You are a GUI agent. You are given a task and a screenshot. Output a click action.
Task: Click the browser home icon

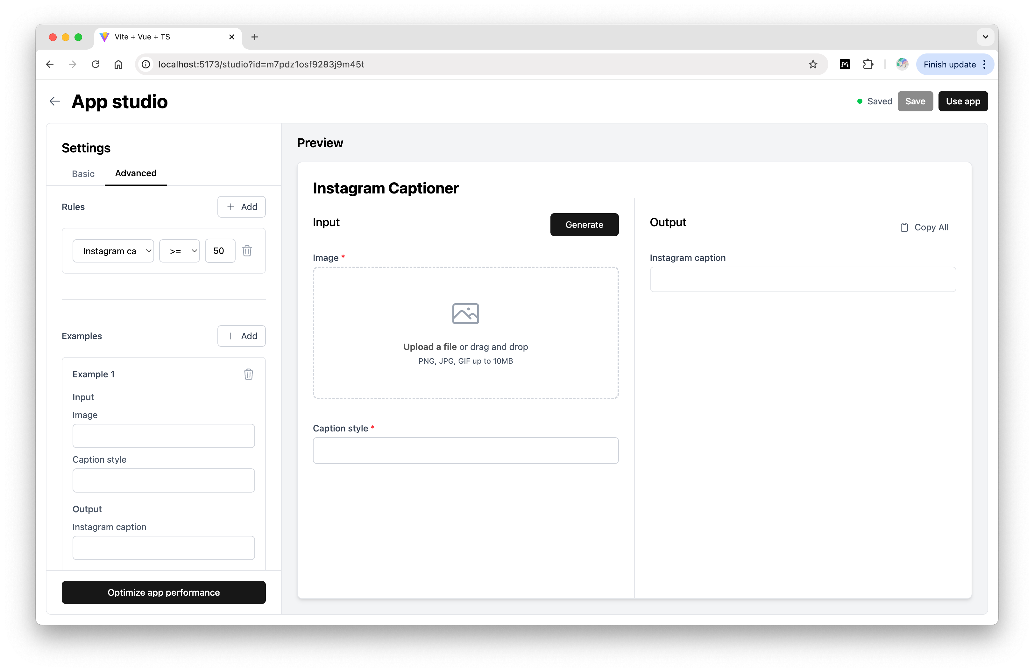tap(118, 64)
